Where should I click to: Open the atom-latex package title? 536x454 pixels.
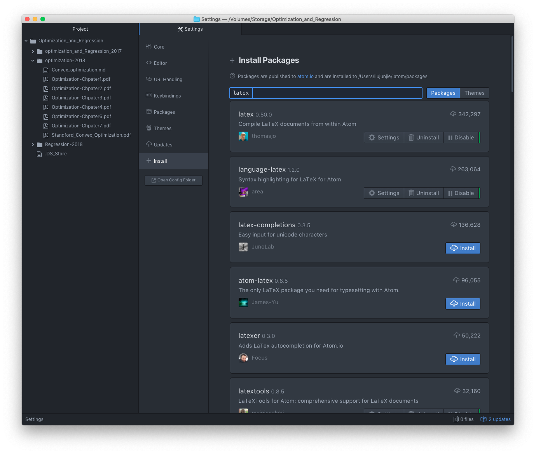coord(256,280)
